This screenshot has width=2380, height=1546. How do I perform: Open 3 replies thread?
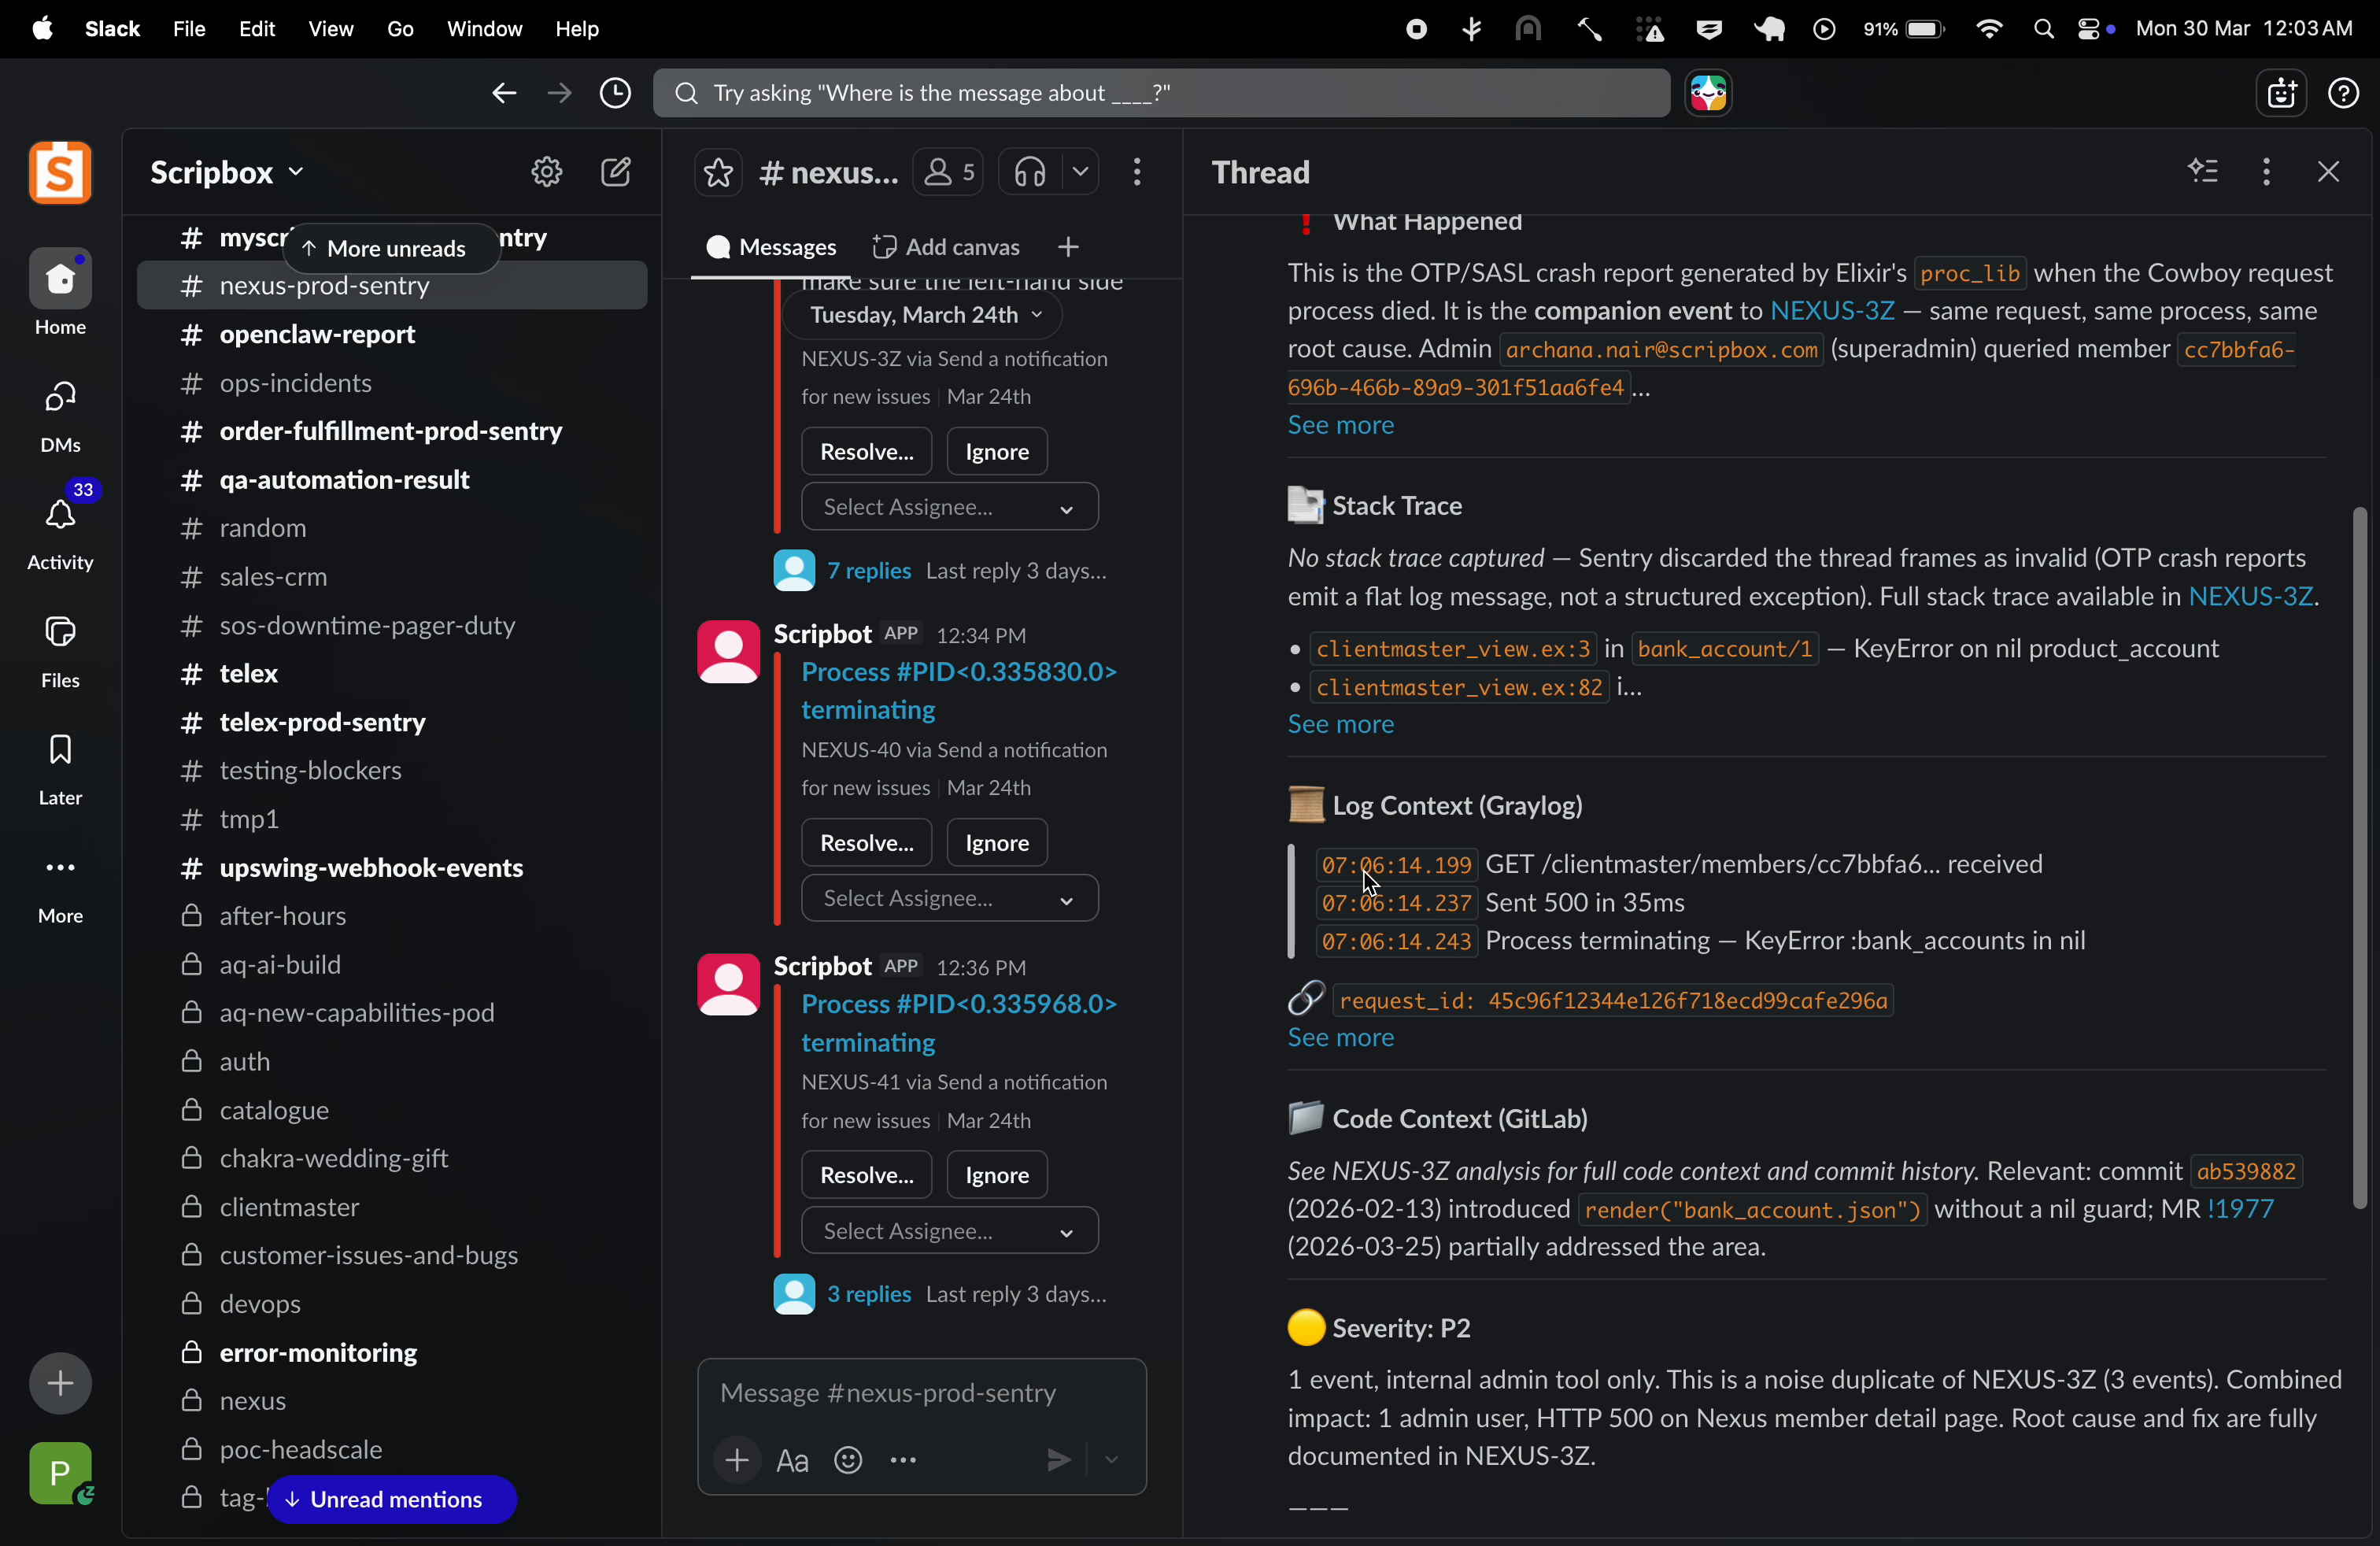(x=868, y=1295)
